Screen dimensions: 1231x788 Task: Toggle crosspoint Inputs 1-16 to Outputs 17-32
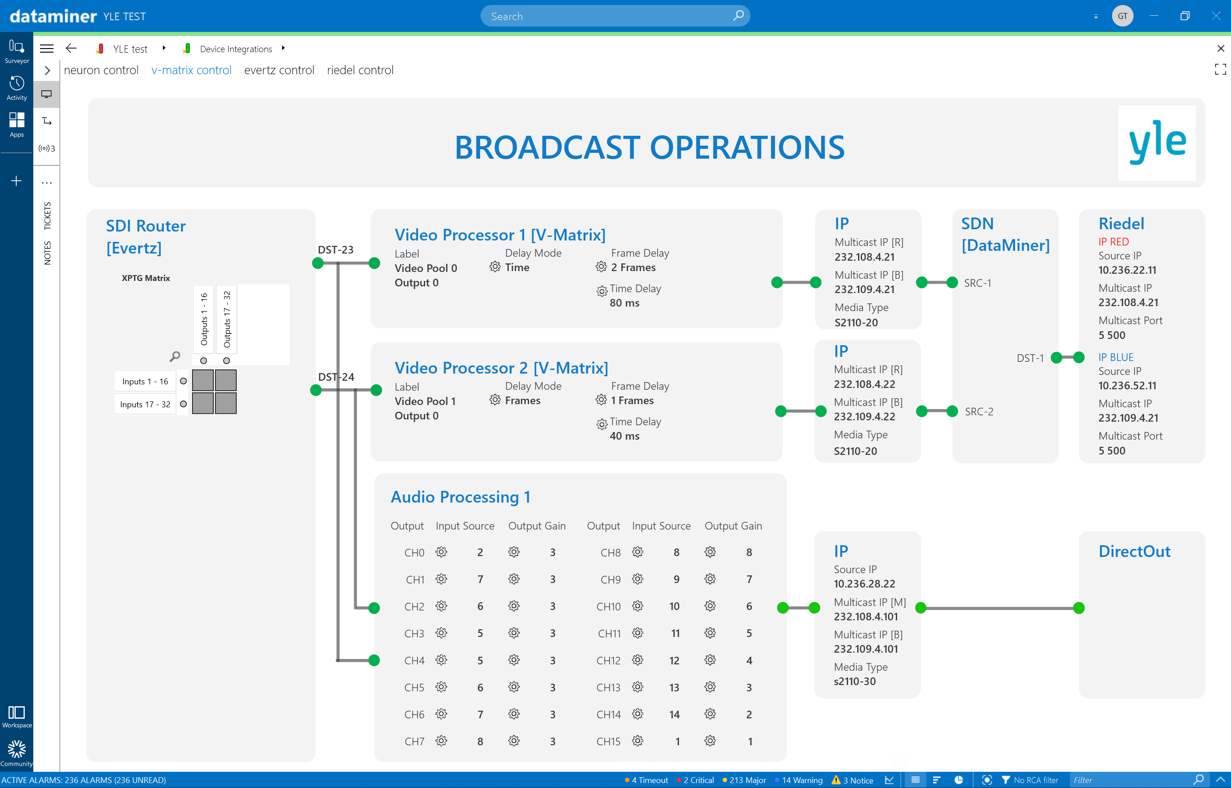pyautogui.click(x=226, y=381)
